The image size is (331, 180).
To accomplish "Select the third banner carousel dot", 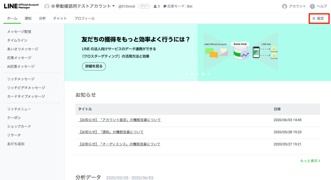I will [198, 74].
